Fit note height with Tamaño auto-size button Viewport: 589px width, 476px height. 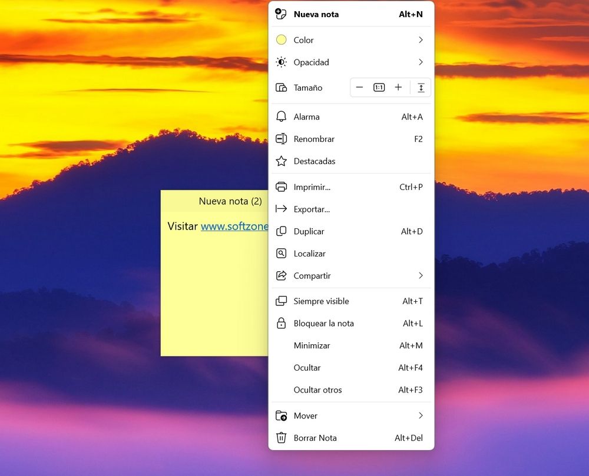421,88
